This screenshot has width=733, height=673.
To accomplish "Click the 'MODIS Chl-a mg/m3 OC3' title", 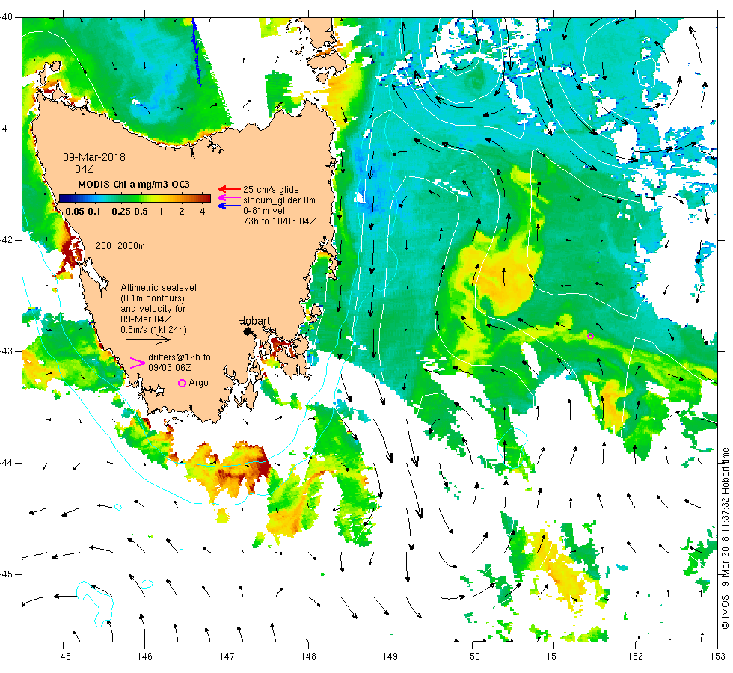I will tap(134, 185).
